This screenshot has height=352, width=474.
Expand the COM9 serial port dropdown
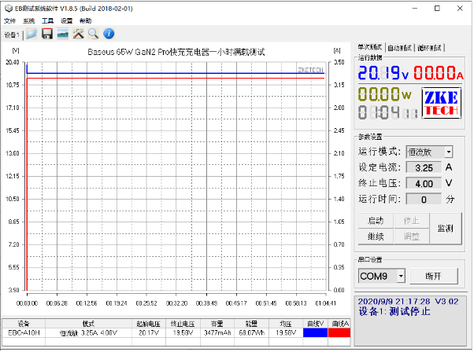pos(401,276)
